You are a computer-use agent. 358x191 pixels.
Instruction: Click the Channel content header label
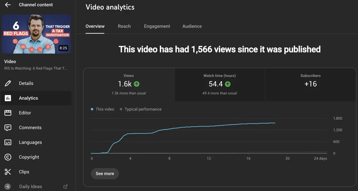(36, 5)
